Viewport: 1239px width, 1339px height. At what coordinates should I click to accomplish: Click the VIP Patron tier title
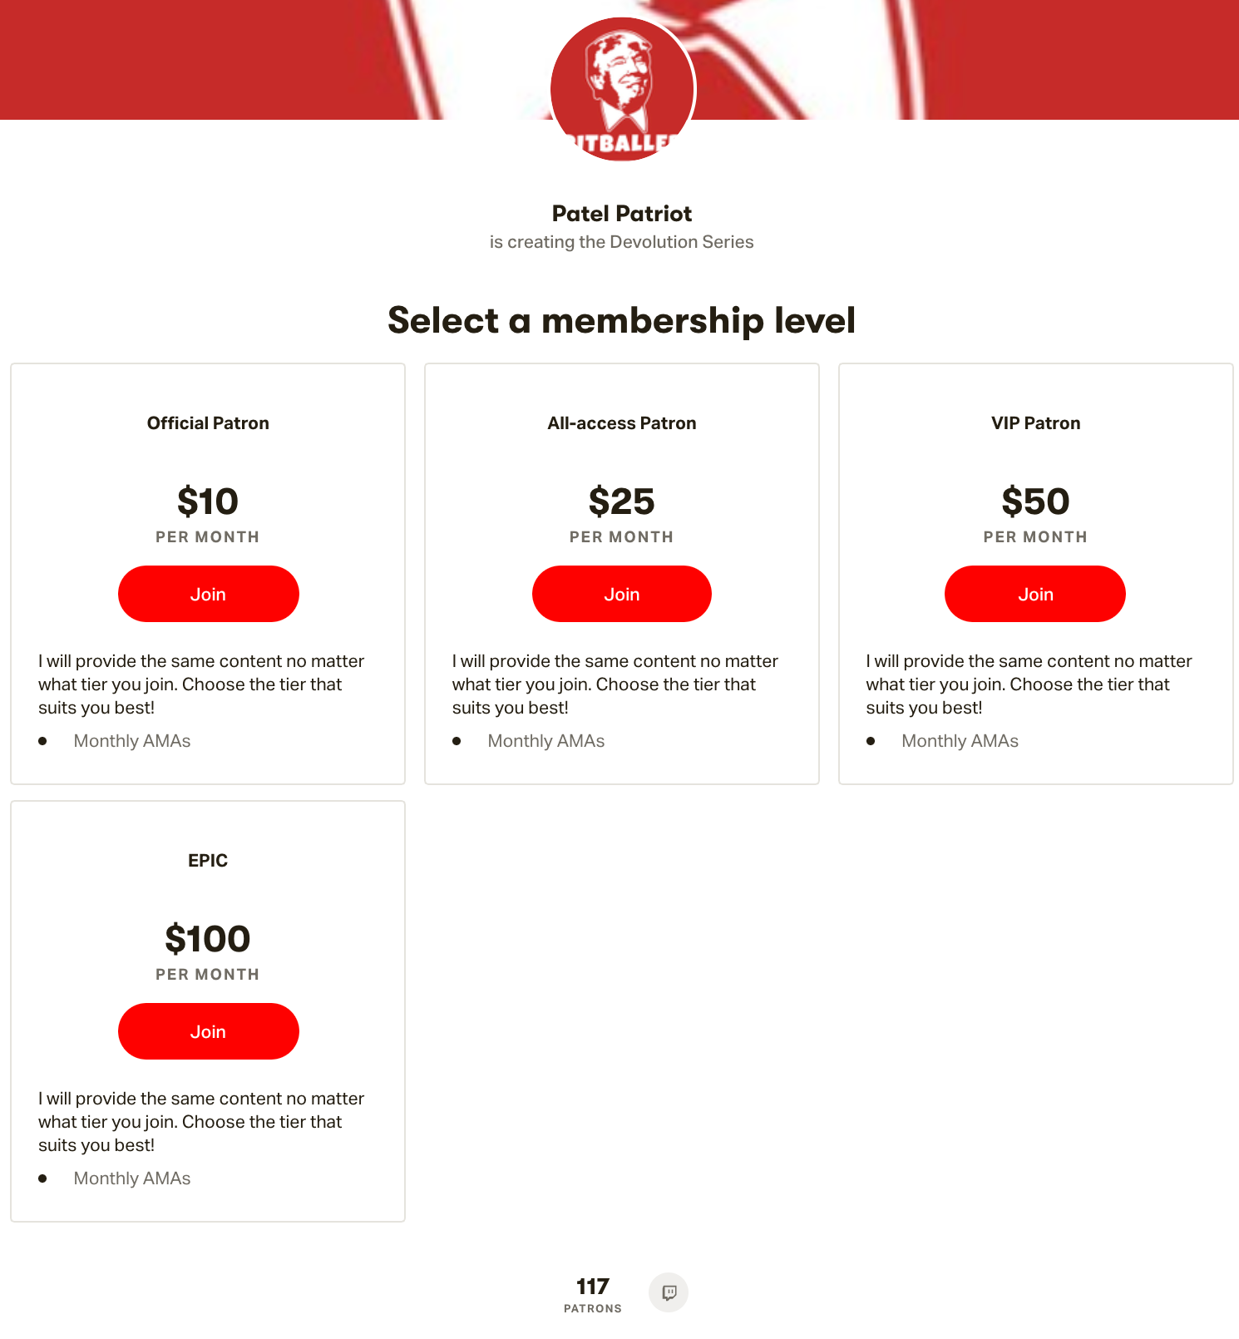coord(1034,422)
